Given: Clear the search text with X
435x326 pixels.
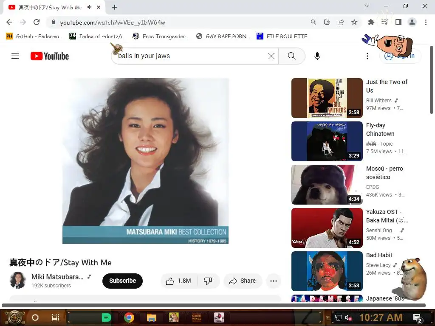Looking at the screenshot, I should [x=271, y=56].
